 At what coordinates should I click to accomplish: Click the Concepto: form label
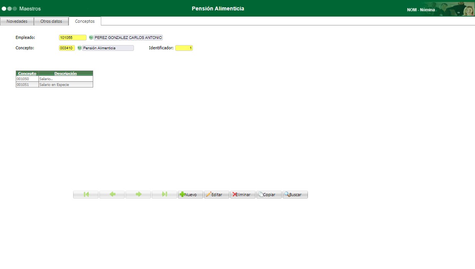click(x=25, y=48)
